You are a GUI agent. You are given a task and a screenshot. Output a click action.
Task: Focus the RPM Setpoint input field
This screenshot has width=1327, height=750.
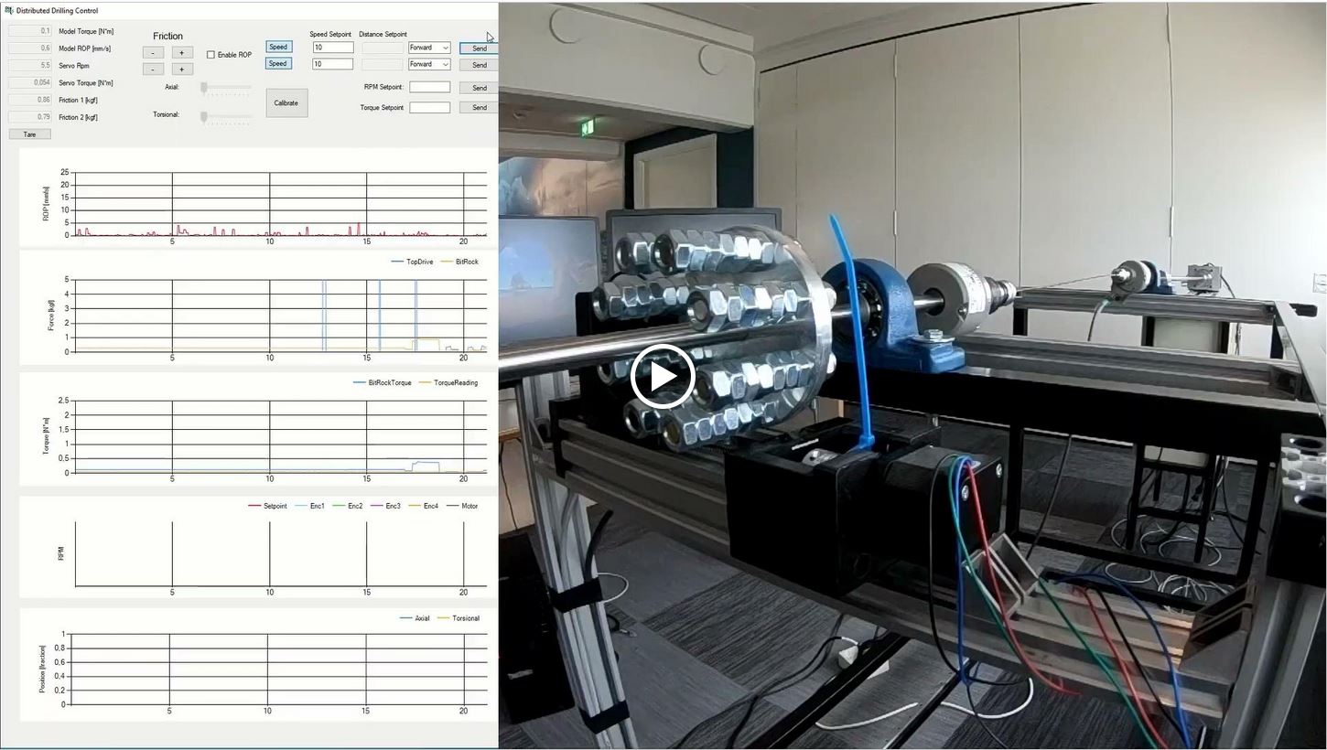(x=429, y=87)
